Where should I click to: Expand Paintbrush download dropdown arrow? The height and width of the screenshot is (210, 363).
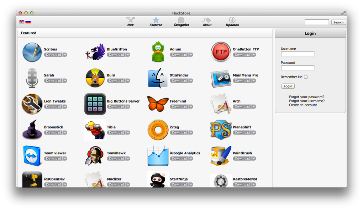pos(254,159)
